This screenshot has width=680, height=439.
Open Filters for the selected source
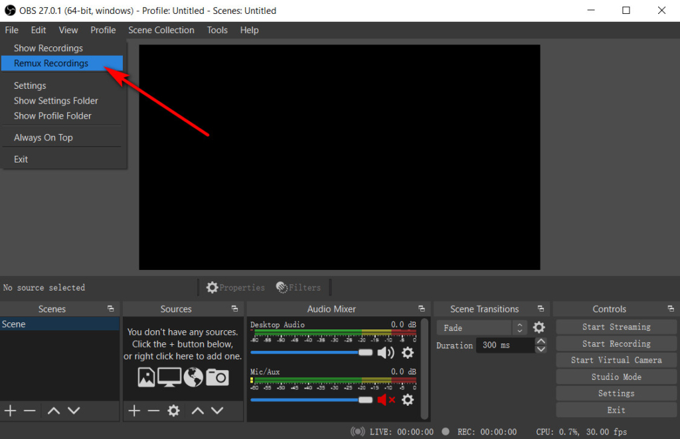(299, 287)
